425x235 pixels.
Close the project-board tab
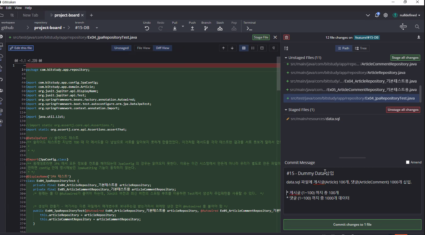82,15
